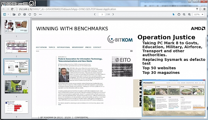Edit the current page number field
Screen dimensions: 208x120
point(102,14)
